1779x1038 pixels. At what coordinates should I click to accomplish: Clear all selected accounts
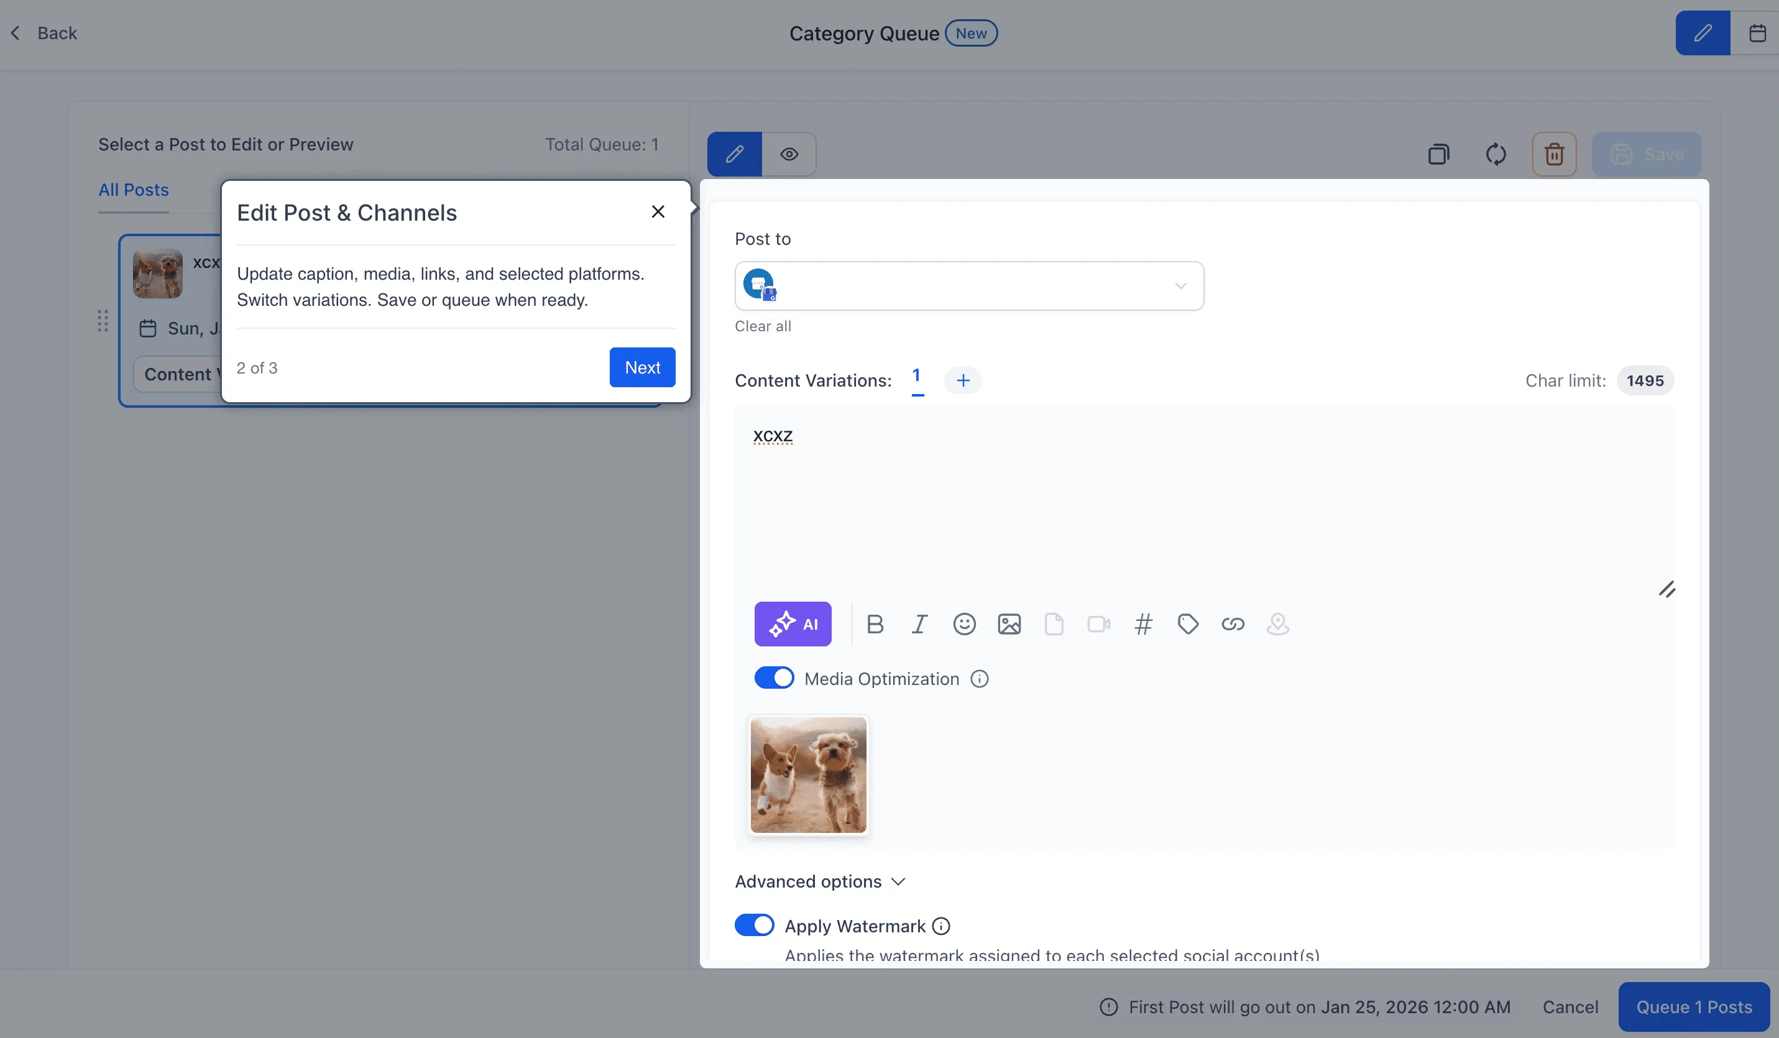point(763,326)
